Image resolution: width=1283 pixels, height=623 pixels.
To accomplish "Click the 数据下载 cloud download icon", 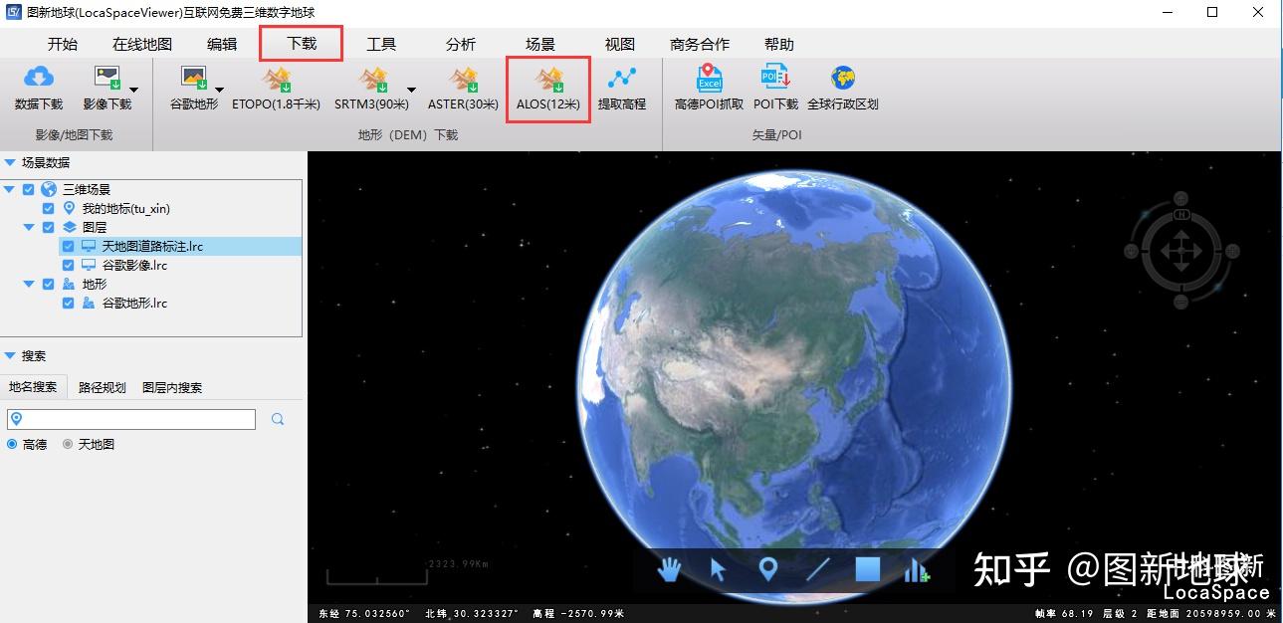I will [x=38, y=79].
